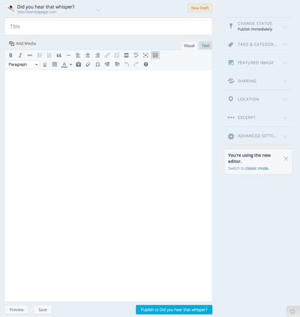Expand the Excerpt section
The width and height of the screenshot is (300, 317).
(x=258, y=118)
